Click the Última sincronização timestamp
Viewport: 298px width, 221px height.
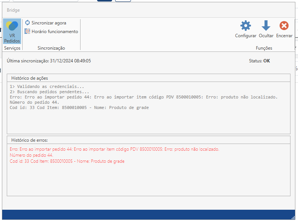coord(49,61)
